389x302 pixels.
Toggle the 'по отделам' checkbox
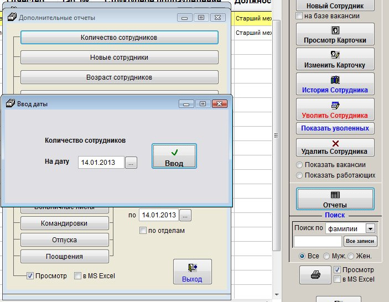pos(143,231)
